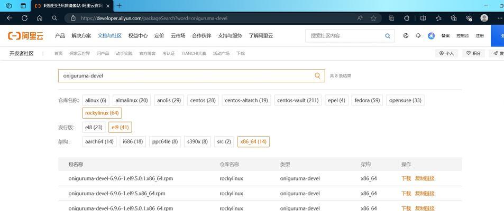
Task: Filter by ppc64le (8) architecture
Action: tap(165, 141)
